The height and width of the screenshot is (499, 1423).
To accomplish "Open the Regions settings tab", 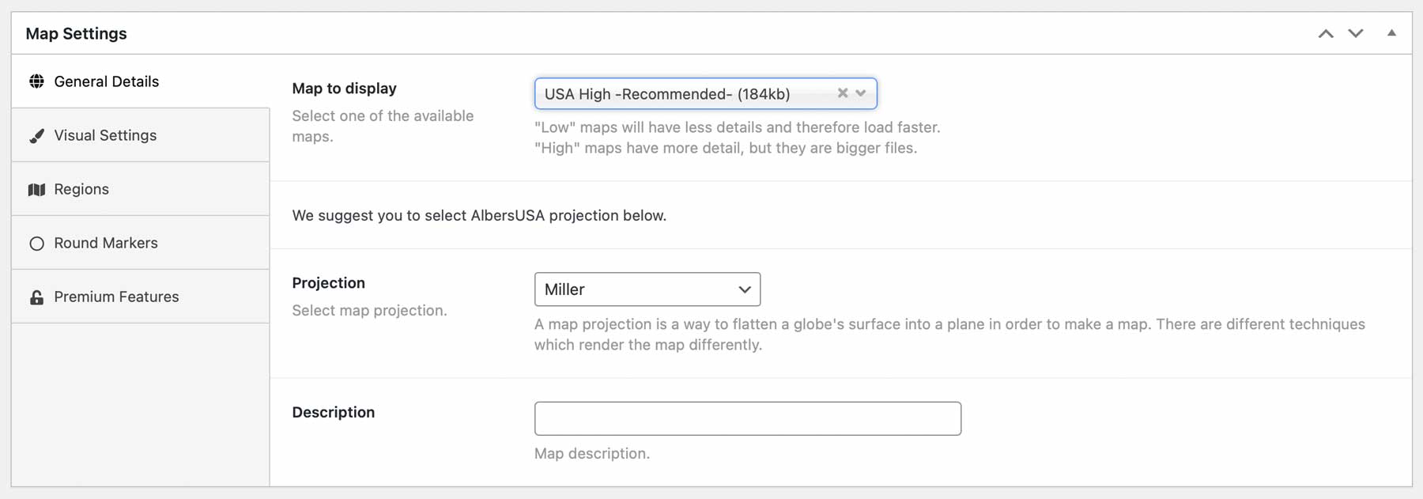I will point(81,189).
